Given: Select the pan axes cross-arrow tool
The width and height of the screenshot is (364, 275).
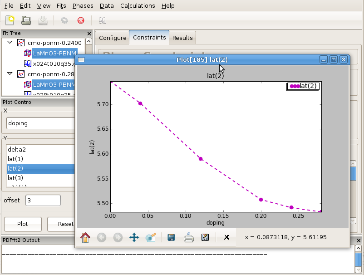Looking at the screenshot, I should [134, 237].
